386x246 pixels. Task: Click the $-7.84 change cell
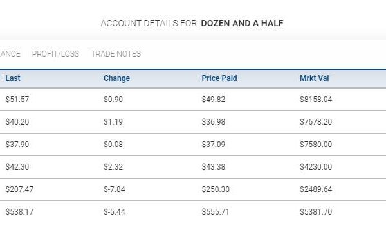(115, 189)
